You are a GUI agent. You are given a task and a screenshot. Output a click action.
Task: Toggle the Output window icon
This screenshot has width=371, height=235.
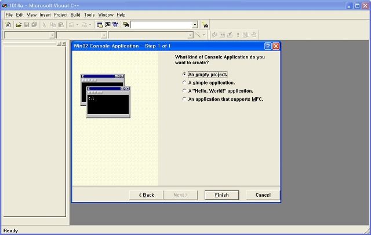pos(108,24)
